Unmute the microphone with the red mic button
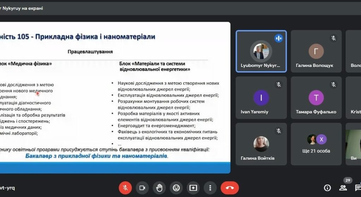 [x=125, y=187]
